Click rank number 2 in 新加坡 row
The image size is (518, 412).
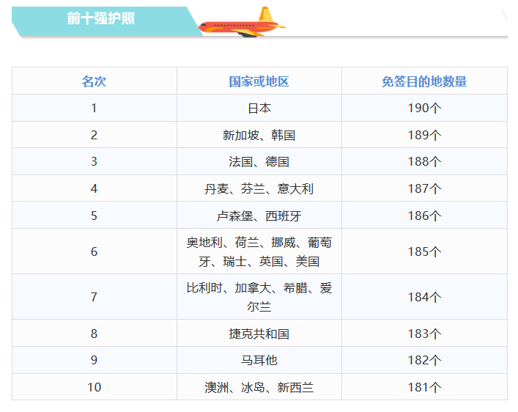tap(95, 135)
